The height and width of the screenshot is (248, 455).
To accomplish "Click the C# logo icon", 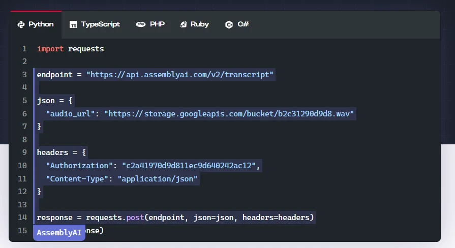I will click(x=229, y=24).
